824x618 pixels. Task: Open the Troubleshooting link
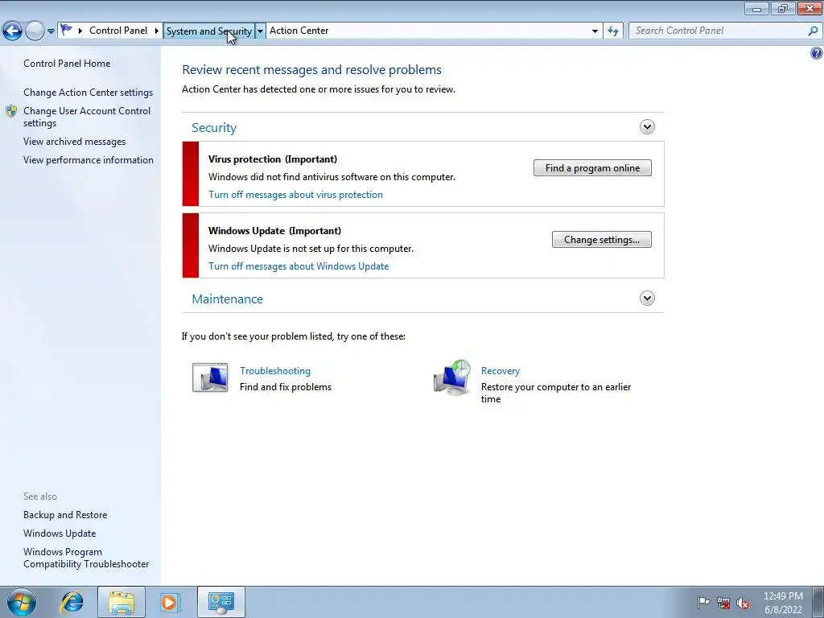point(275,370)
